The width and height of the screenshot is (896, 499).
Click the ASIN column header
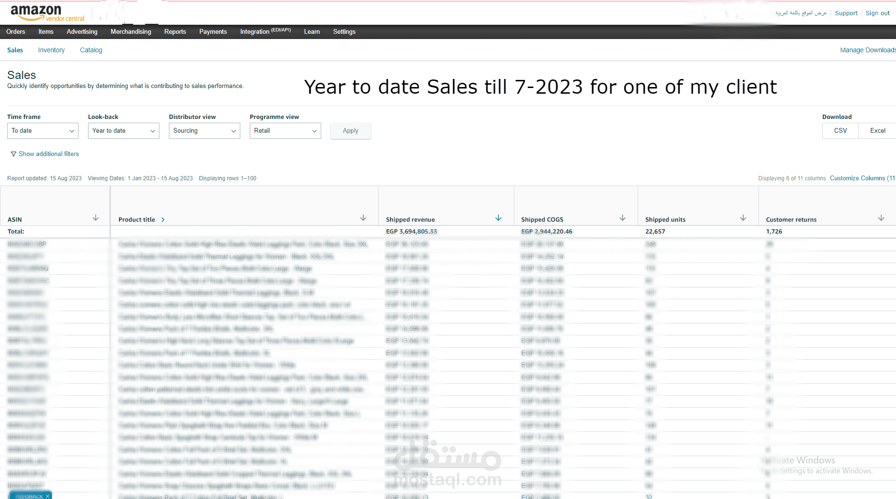pyautogui.click(x=15, y=220)
